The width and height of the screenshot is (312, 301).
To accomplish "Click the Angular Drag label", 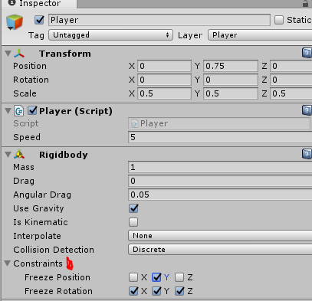I will tap(42, 195).
